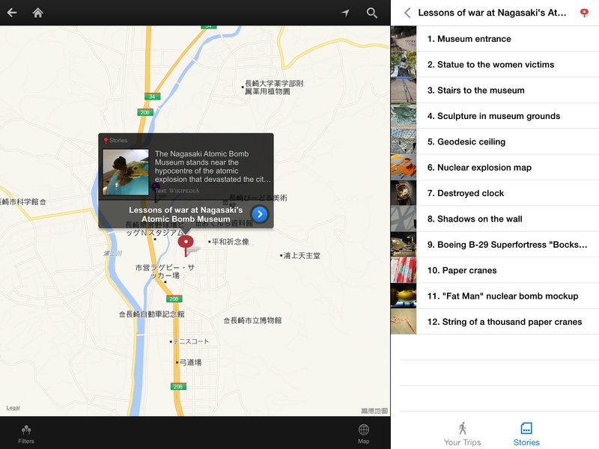This screenshot has width=599, height=449.
Task: Go back using the chevron beside the Lessons of war title
Action: point(407,13)
